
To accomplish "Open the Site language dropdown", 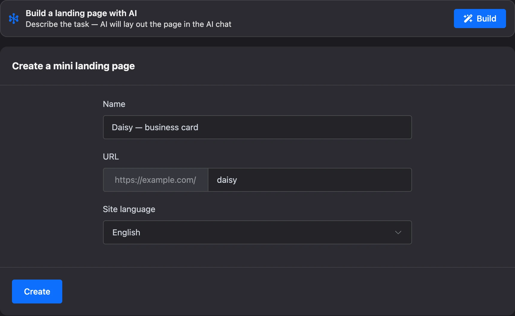I will point(257,232).
